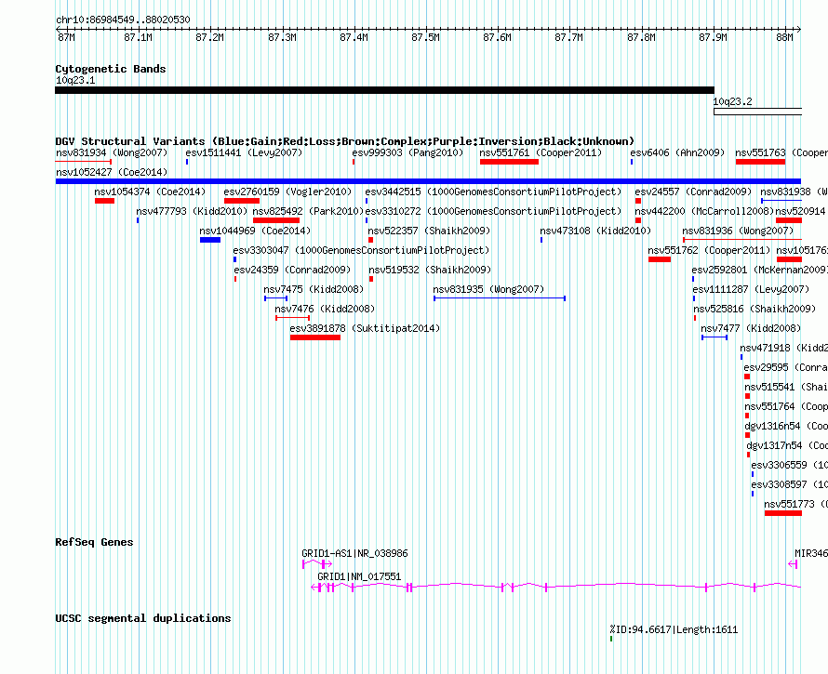Viewport: 828px width, 674px height.
Task: Click the chr10:86984549..88020530 region label
Action: 123,20
